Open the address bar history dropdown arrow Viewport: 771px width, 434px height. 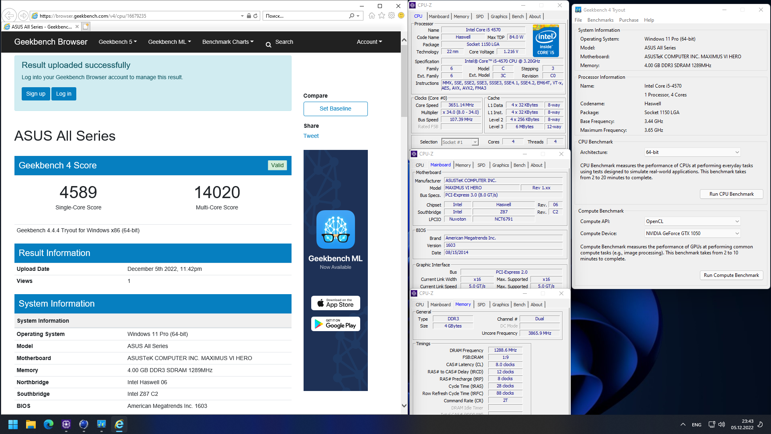242,16
